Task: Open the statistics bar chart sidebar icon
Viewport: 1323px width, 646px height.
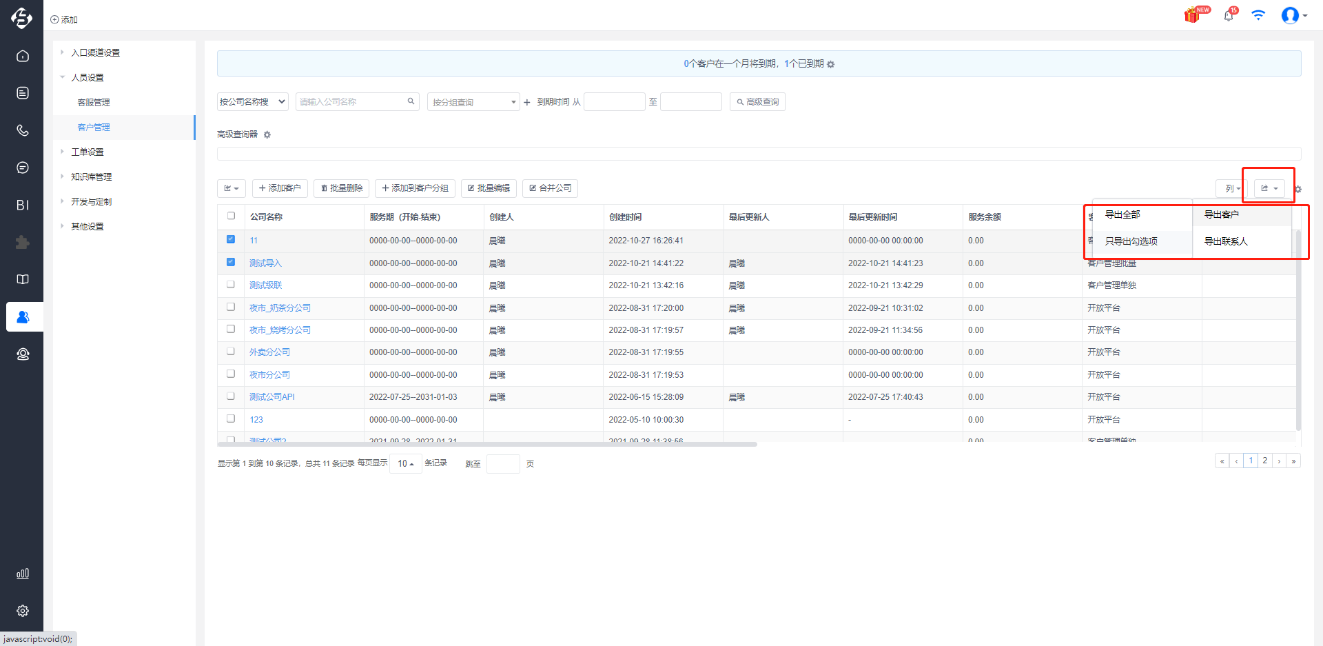Action: pos(23,574)
